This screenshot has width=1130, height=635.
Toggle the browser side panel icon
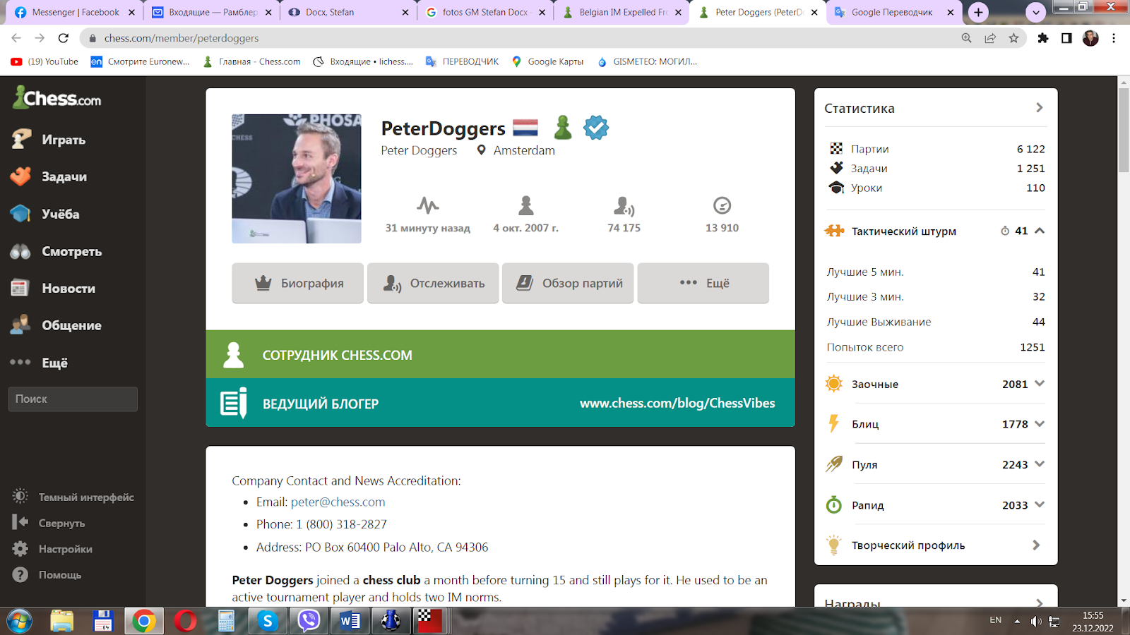[x=1066, y=38]
